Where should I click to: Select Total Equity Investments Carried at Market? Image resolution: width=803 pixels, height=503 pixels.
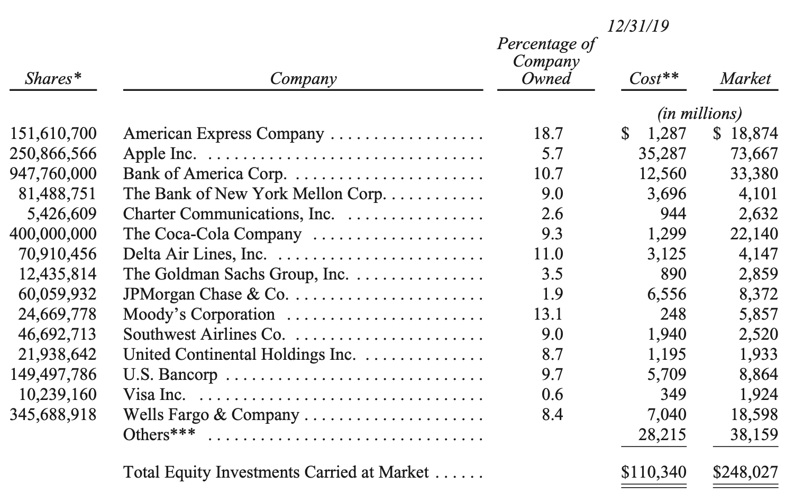[x=276, y=472]
